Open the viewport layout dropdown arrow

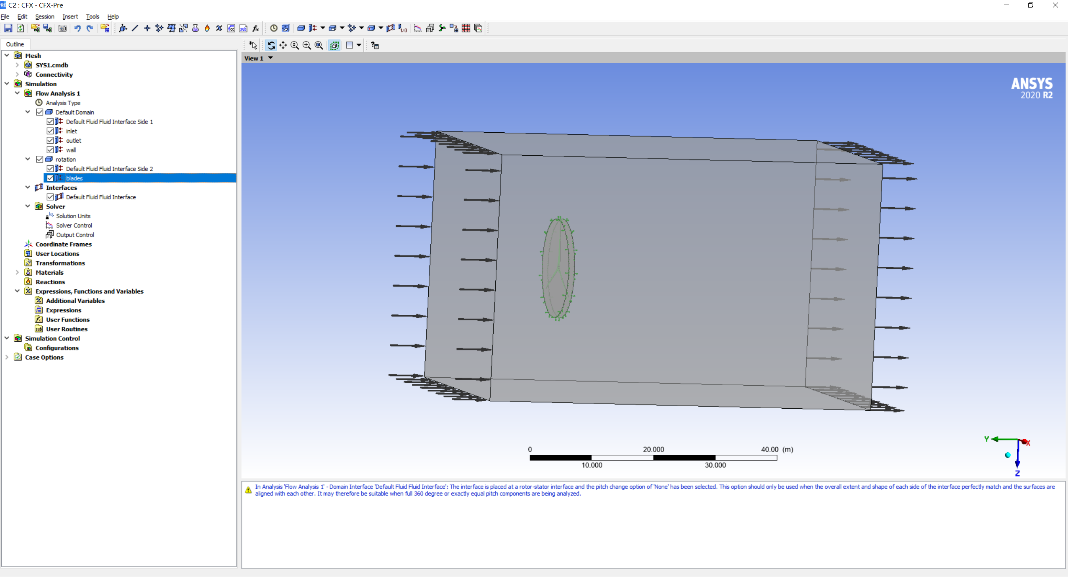pyautogui.click(x=359, y=45)
